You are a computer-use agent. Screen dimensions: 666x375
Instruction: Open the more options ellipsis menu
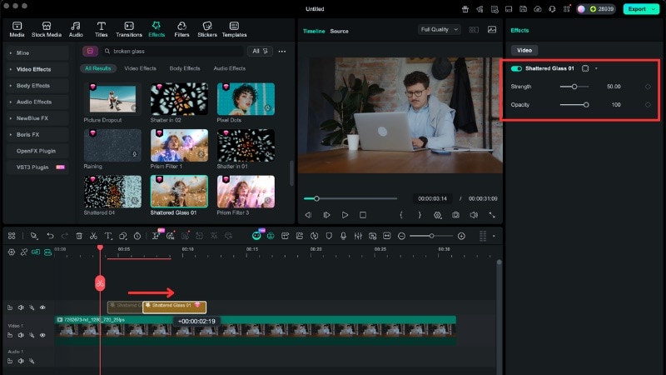pos(282,52)
